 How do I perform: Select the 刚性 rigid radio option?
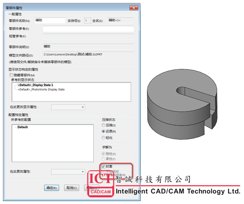103,154
